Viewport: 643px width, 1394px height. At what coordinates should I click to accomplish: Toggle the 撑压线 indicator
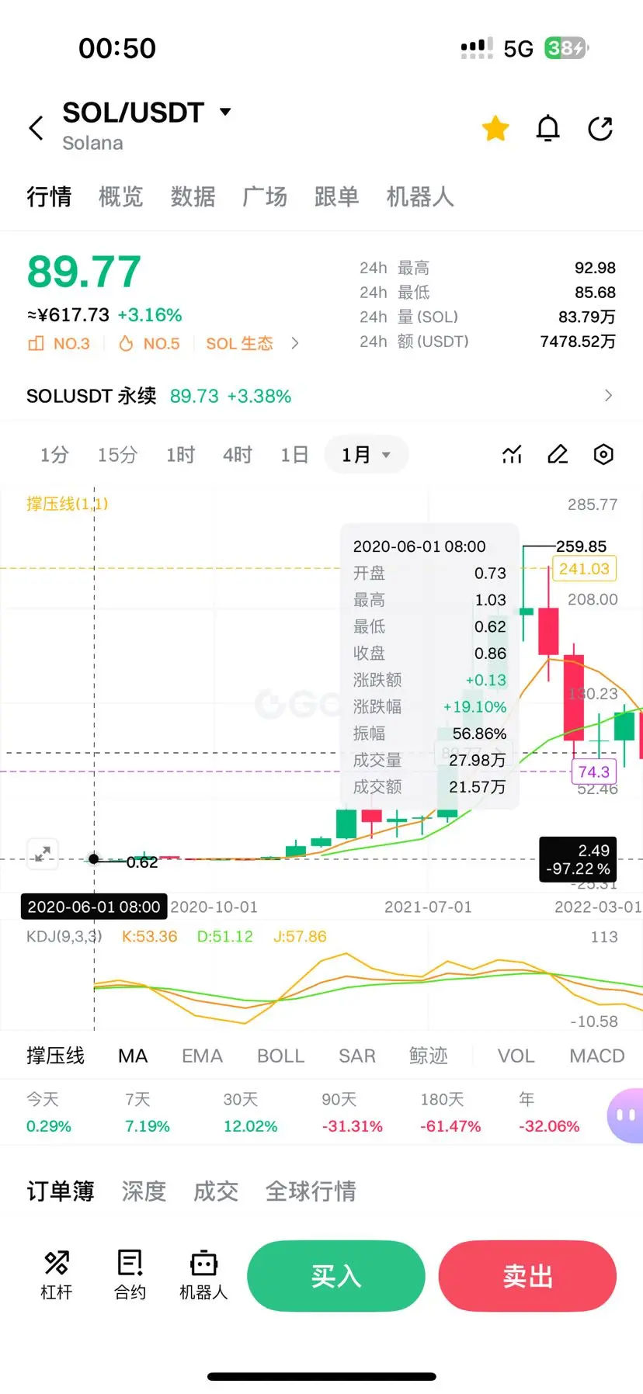55,1056
